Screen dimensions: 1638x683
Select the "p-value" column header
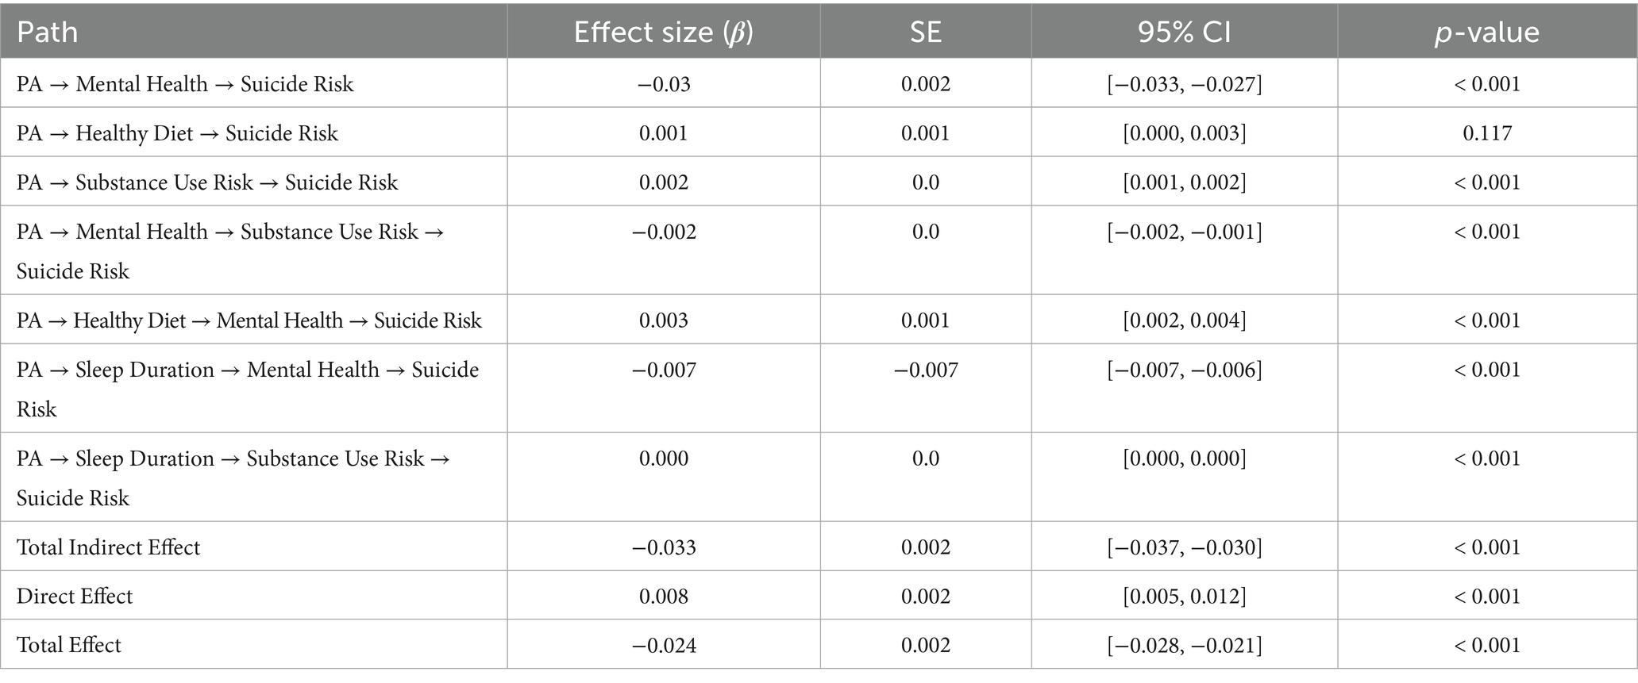click(x=1486, y=32)
